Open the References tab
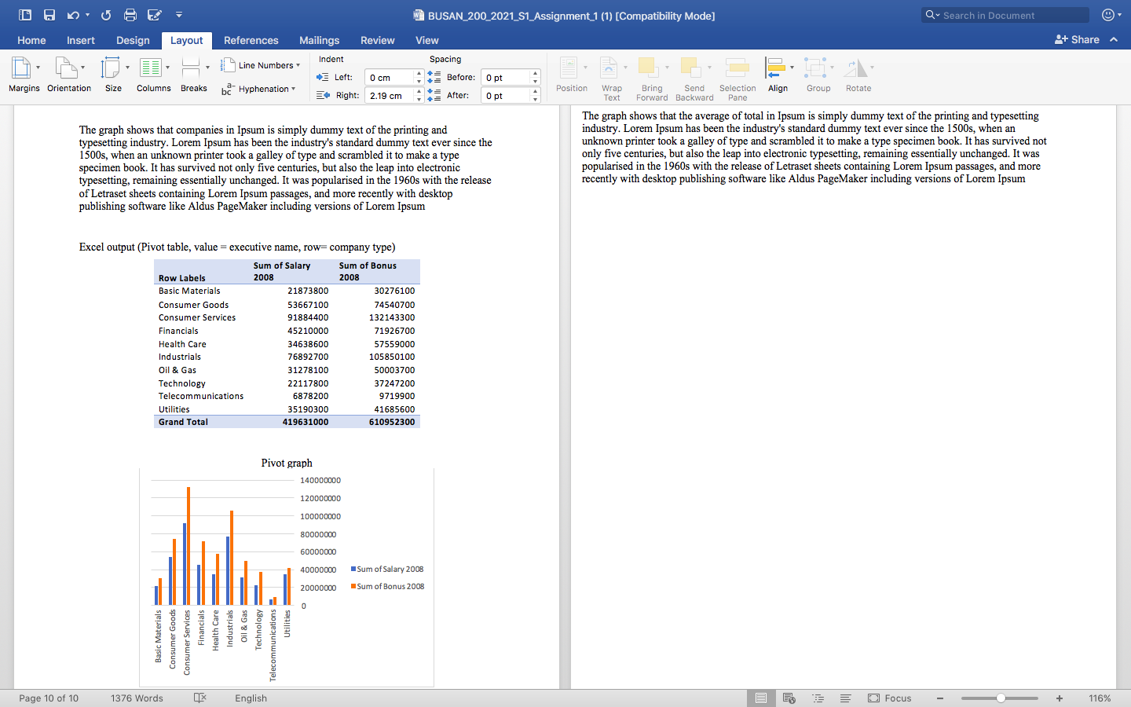This screenshot has width=1131, height=707. tap(251, 40)
